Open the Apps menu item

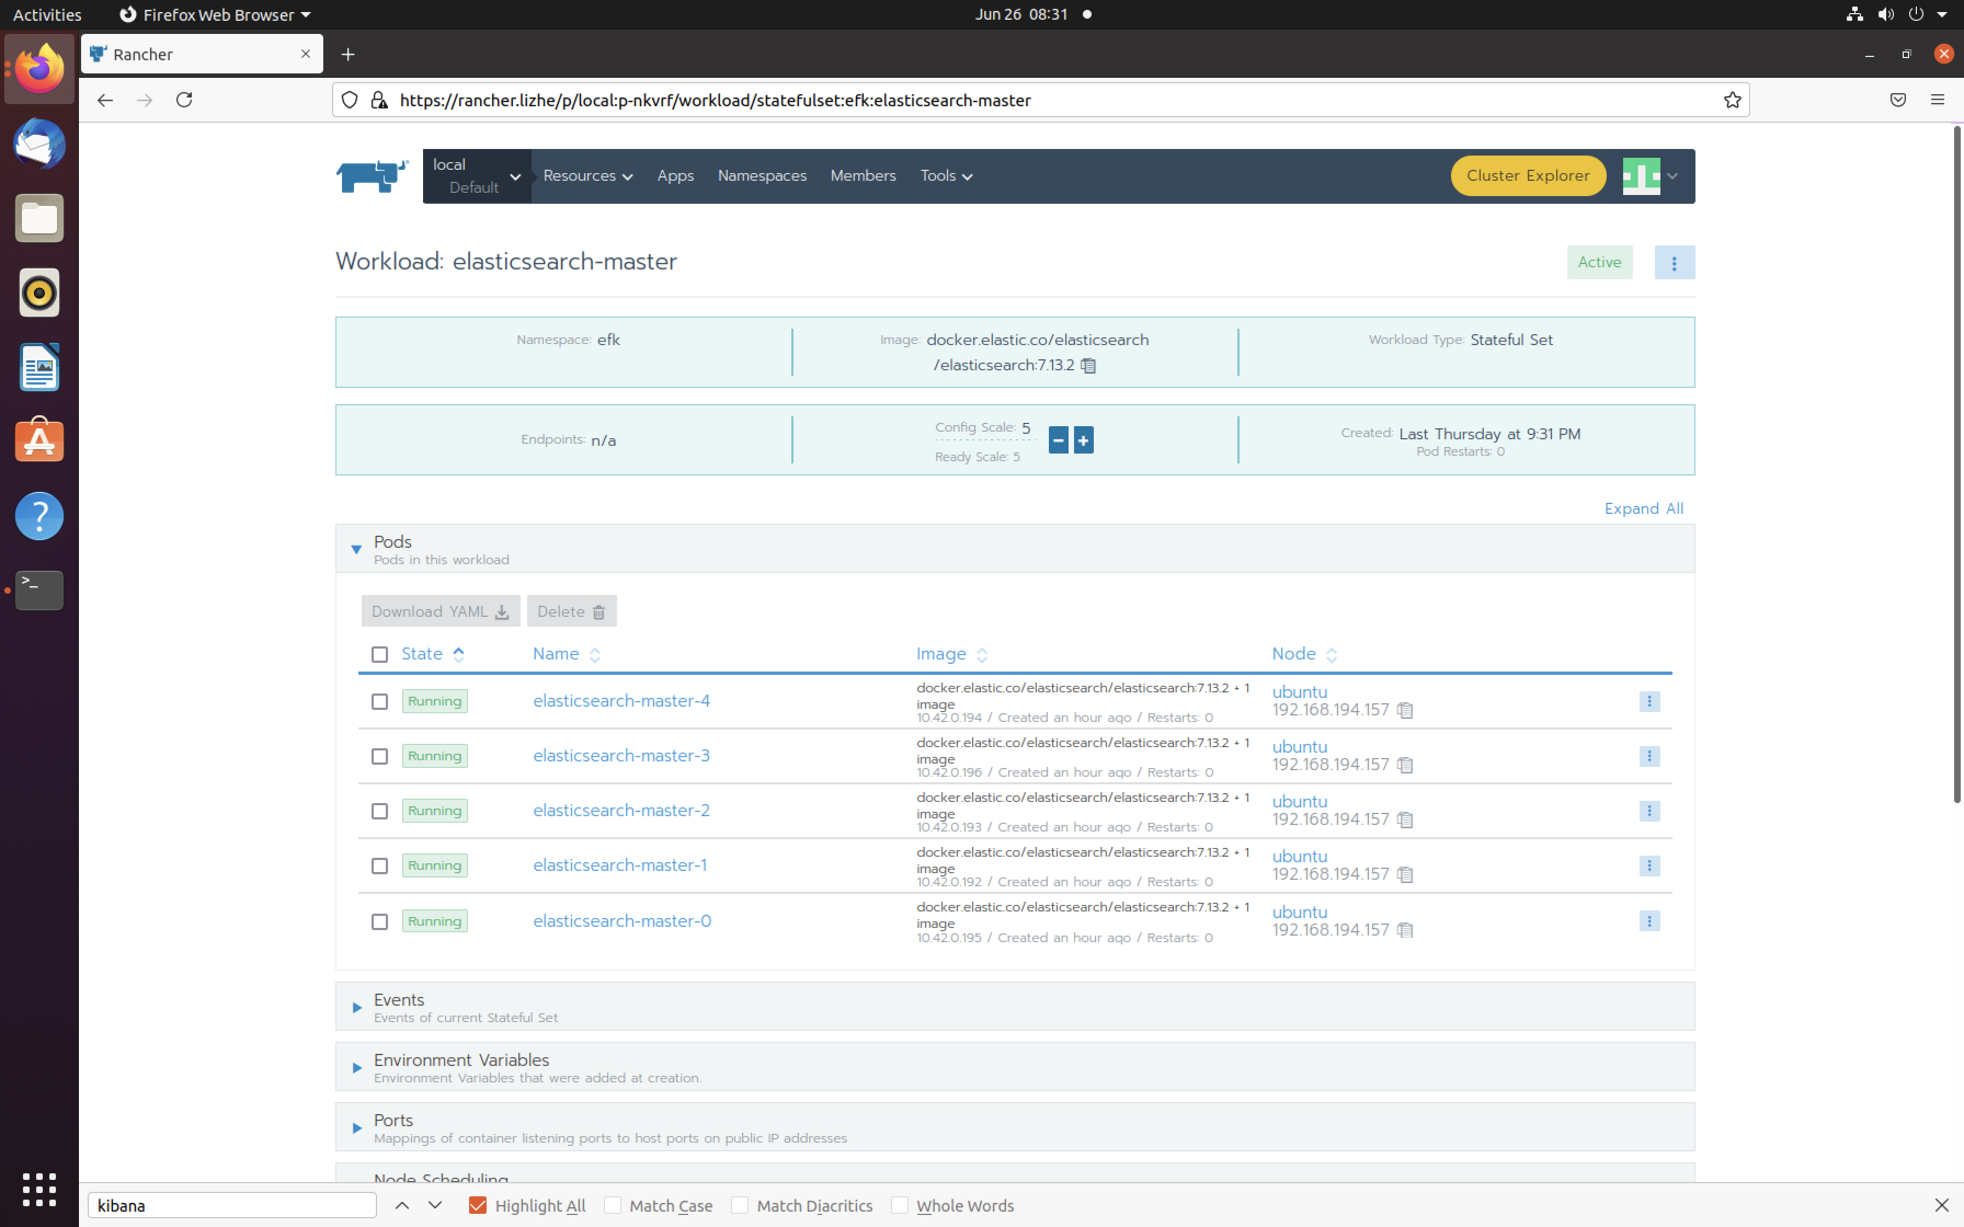pyautogui.click(x=675, y=175)
